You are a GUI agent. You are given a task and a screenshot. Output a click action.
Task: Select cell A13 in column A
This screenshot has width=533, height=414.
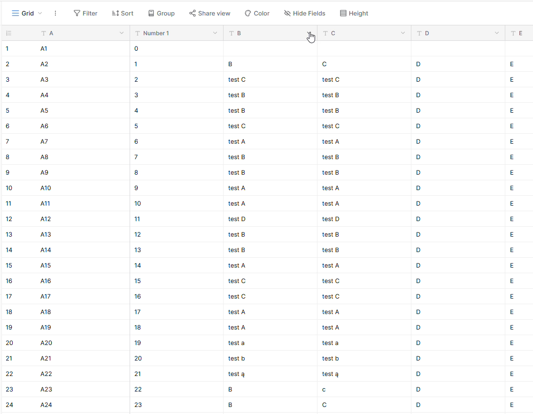[83, 235]
